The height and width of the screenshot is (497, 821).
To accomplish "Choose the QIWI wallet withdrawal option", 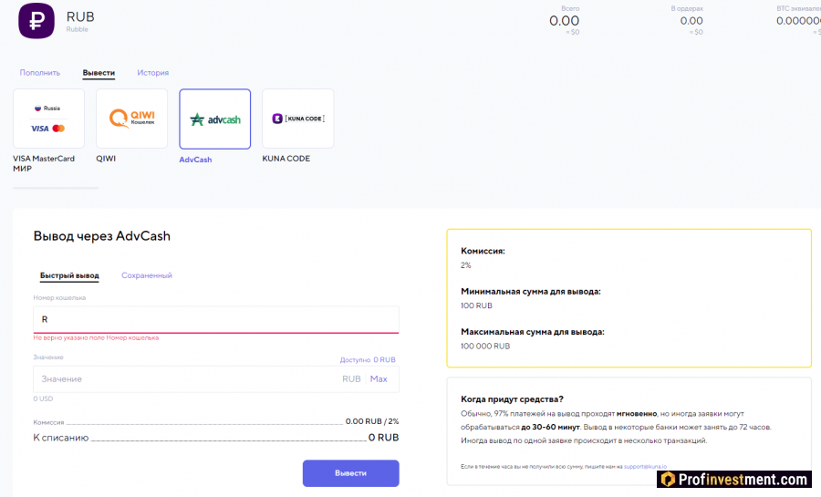I will 131,119.
